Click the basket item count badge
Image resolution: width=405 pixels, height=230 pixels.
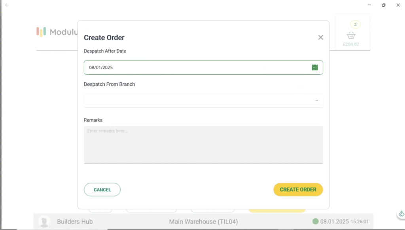(355, 25)
